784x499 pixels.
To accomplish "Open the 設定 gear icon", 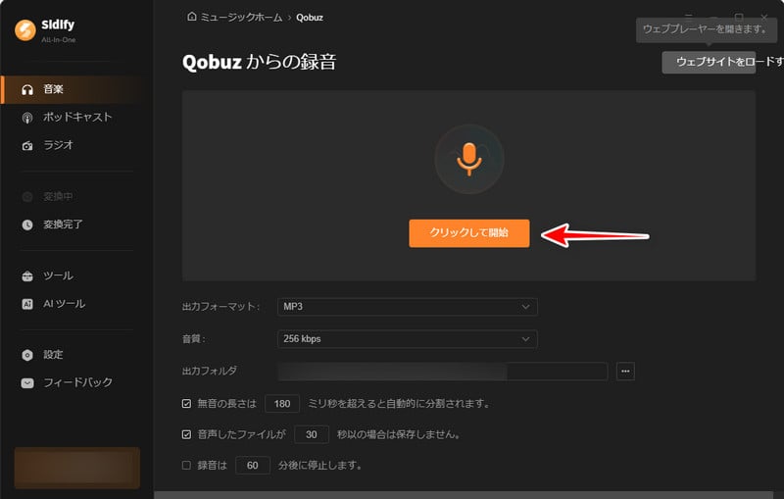I will (27, 355).
